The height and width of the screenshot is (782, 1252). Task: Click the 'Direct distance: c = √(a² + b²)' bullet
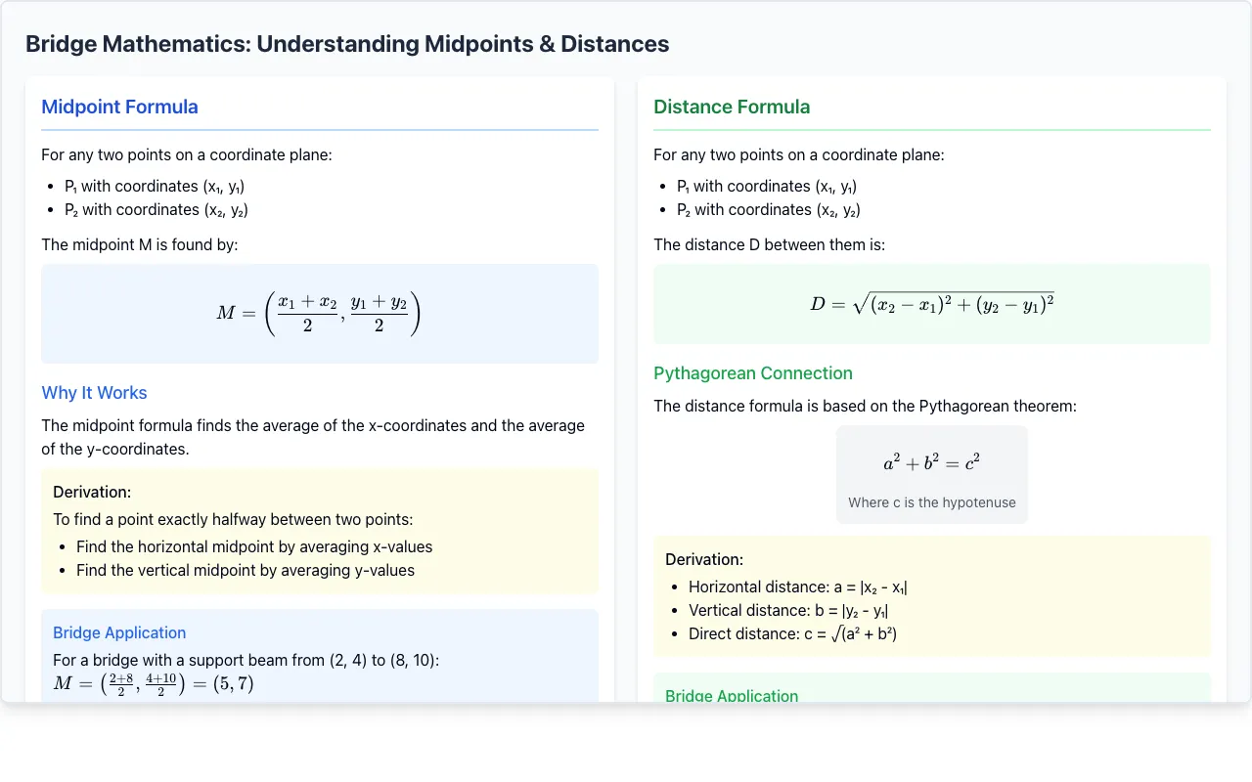click(x=793, y=633)
